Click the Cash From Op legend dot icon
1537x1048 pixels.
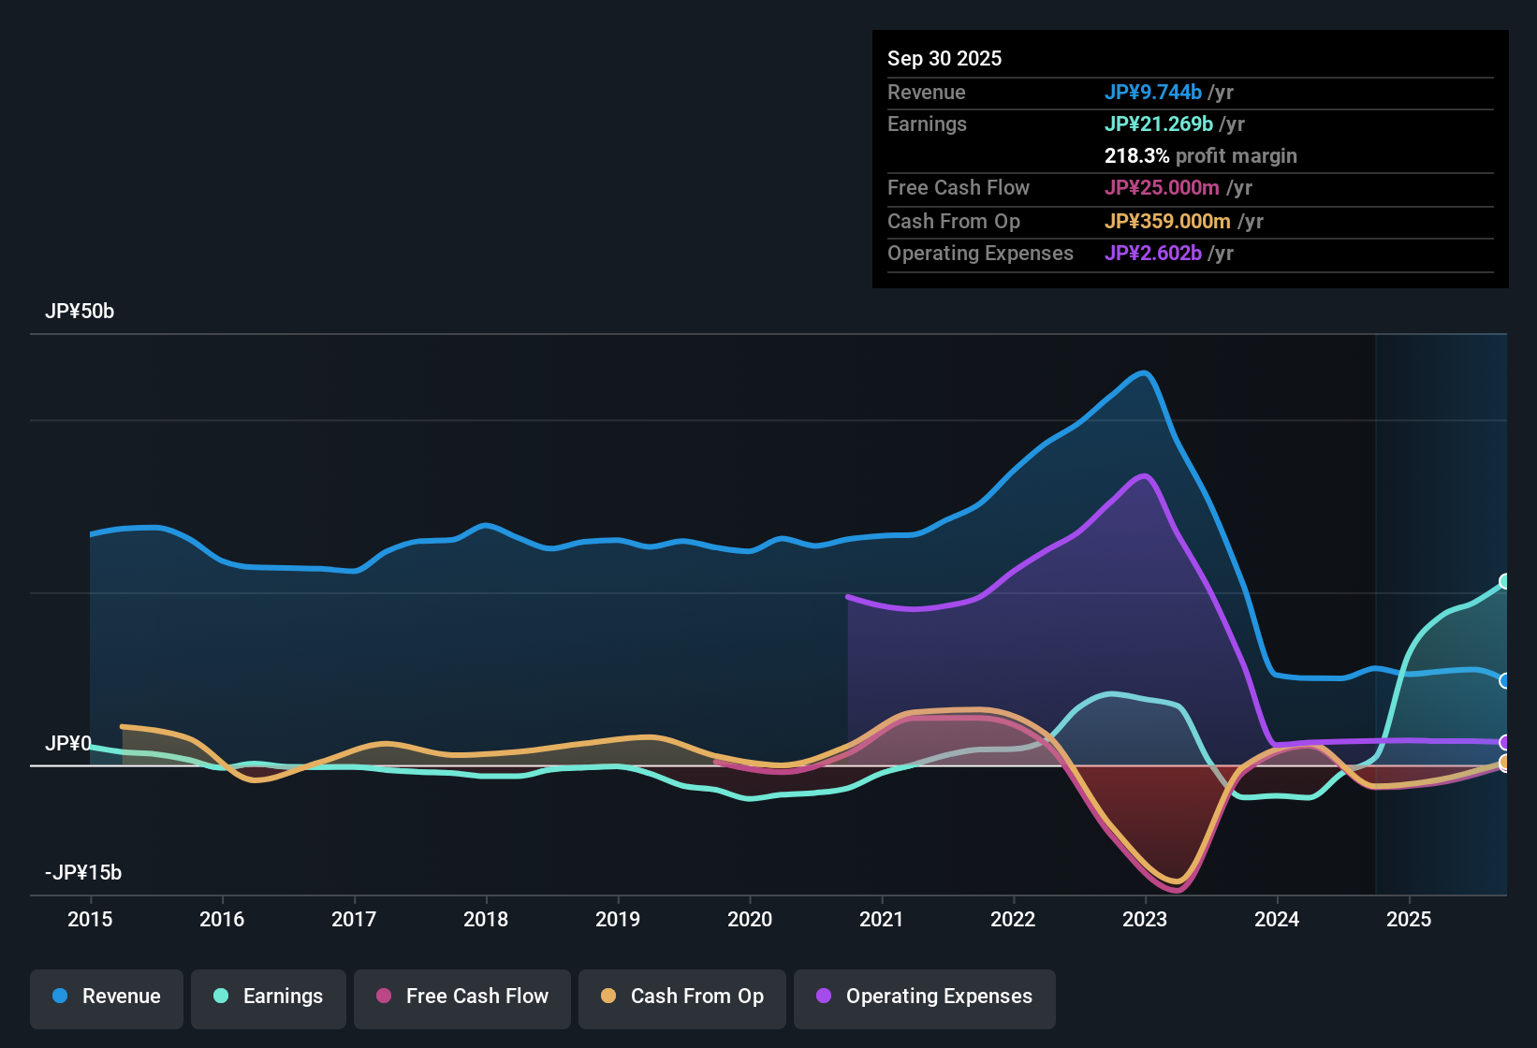tap(608, 997)
